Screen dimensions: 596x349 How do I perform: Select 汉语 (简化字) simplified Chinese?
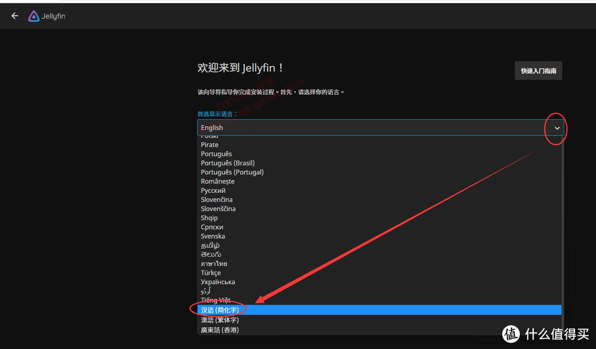coord(379,310)
